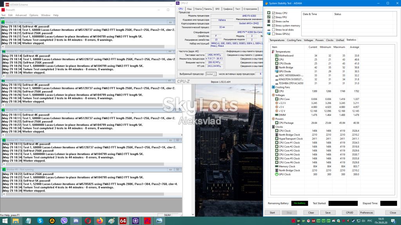Switch to Prime95 via taskbar icon
The image size is (401, 225).
pyautogui.click(x=147, y=221)
